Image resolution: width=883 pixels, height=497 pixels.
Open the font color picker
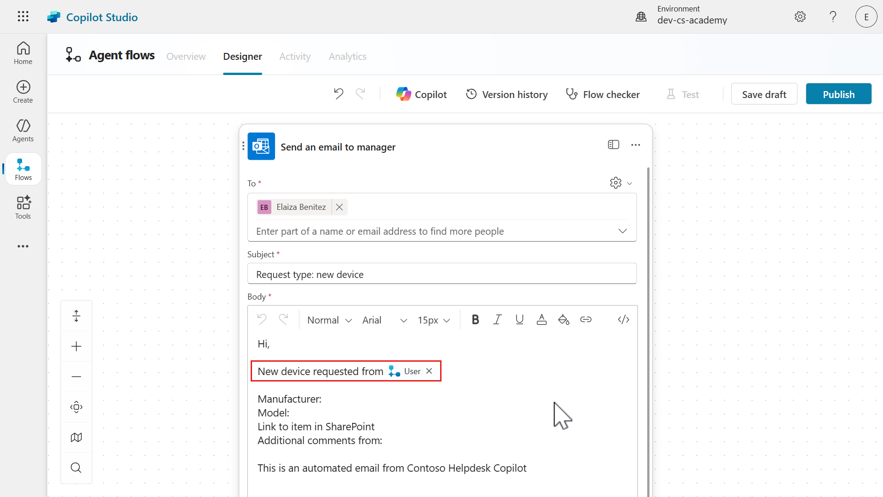(541, 319)
